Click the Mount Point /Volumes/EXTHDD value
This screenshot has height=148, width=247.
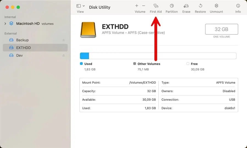[143, 83]
